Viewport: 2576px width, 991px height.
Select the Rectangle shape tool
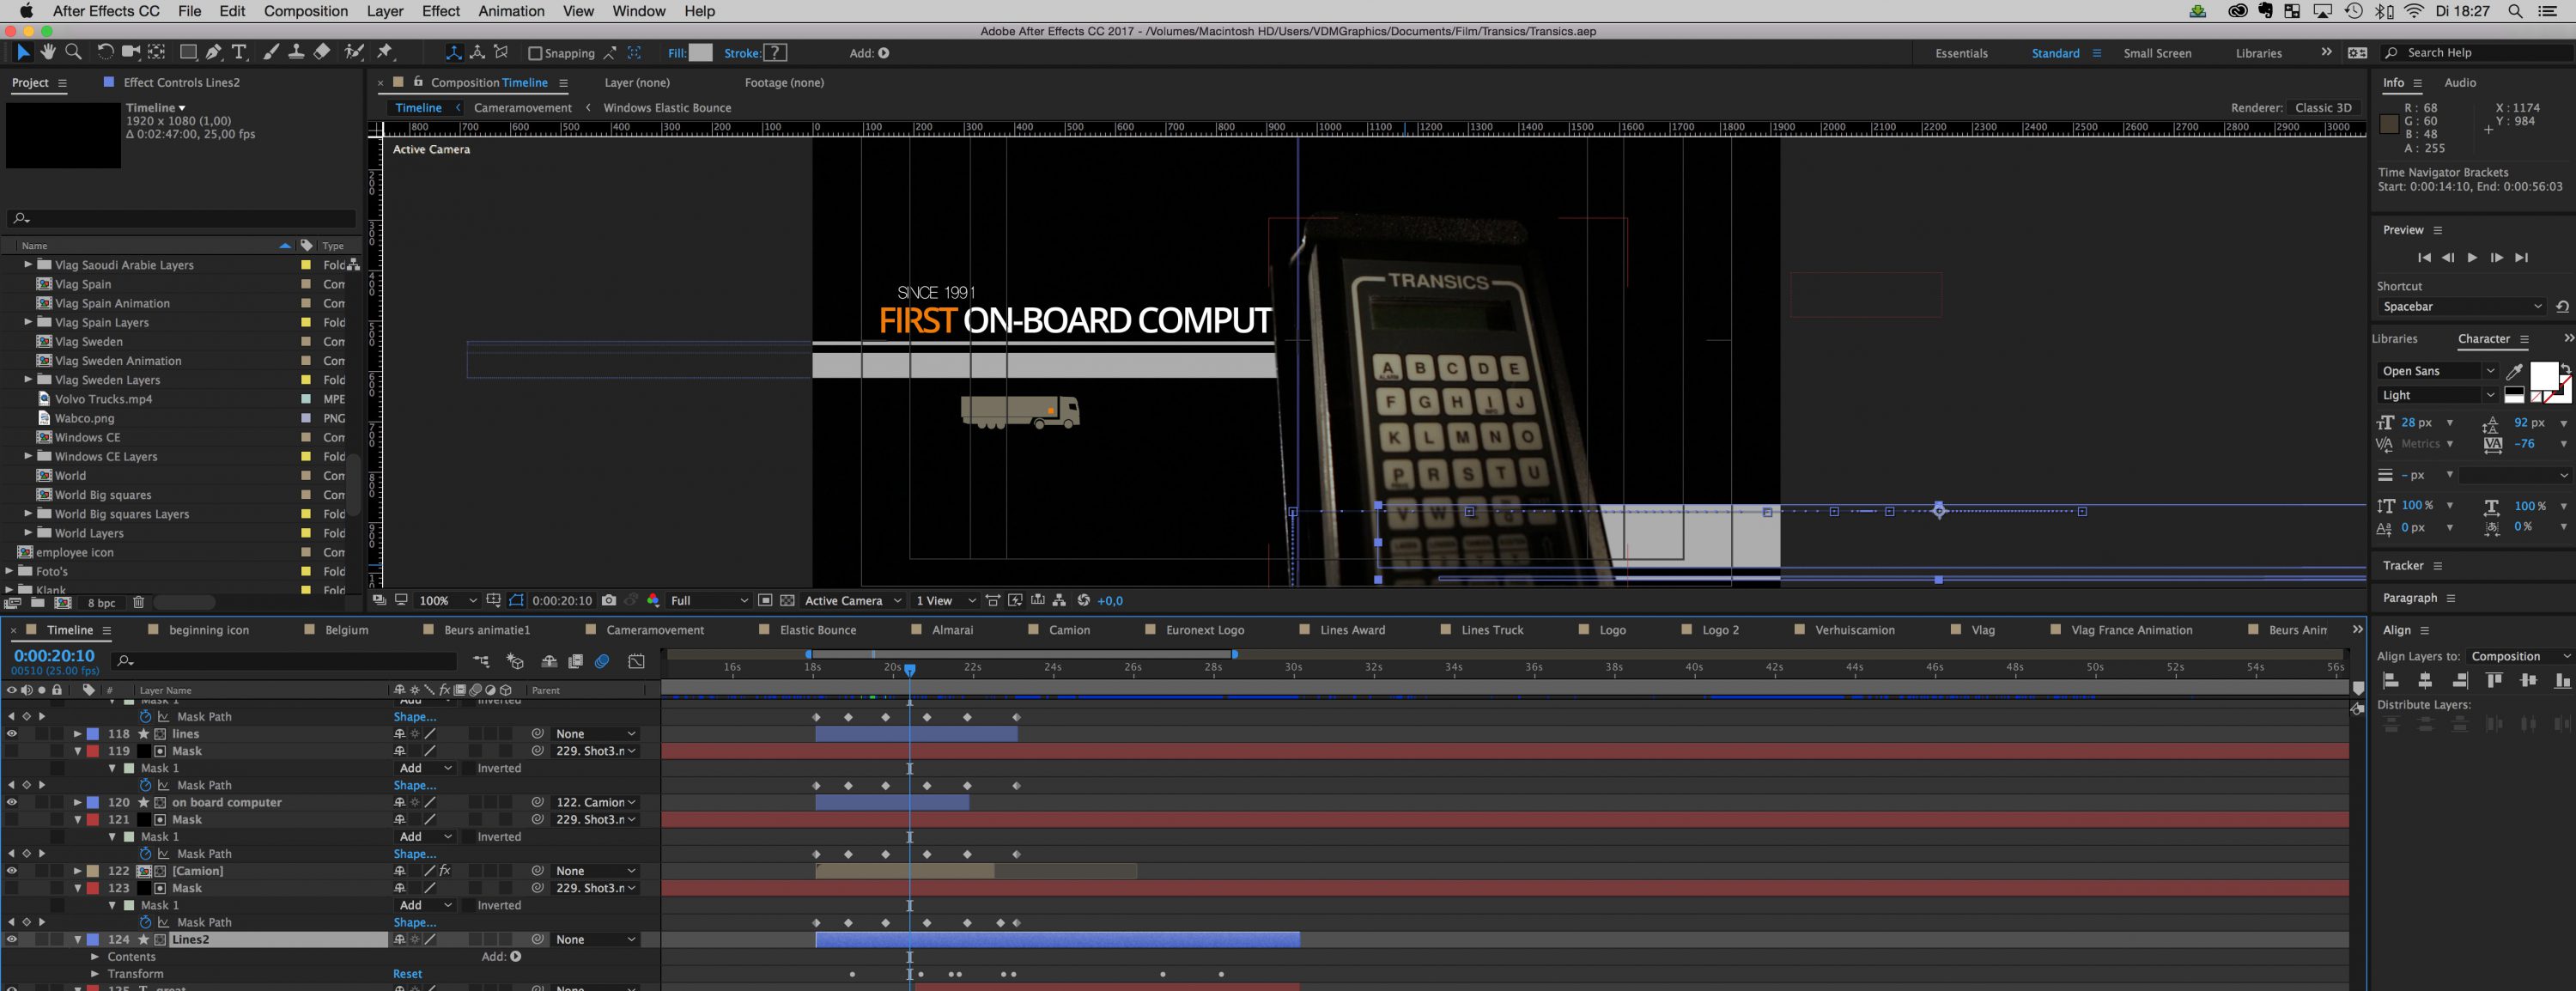coord(187,52)
